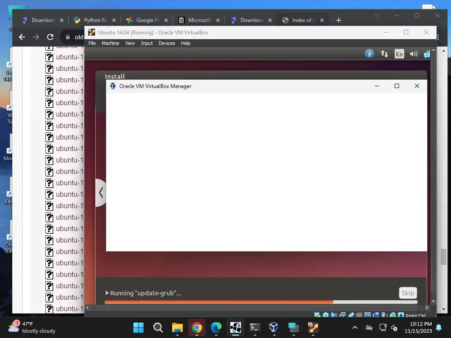Open the network tray icon
Image resolution: width=451 pixels, height=338 pixels.
[383, 327]
